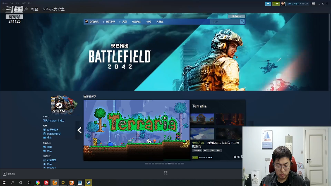Open the green inbox messages button
Viewport: 331px width, 186px height.
pyautogui.click(x=276, y=4)
